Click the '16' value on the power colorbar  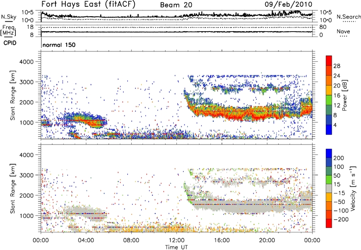337,96
